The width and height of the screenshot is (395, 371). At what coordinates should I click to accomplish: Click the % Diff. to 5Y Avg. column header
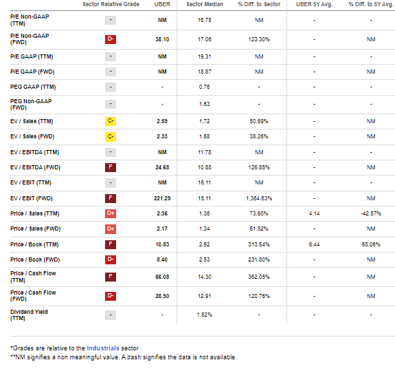(371, 4)
